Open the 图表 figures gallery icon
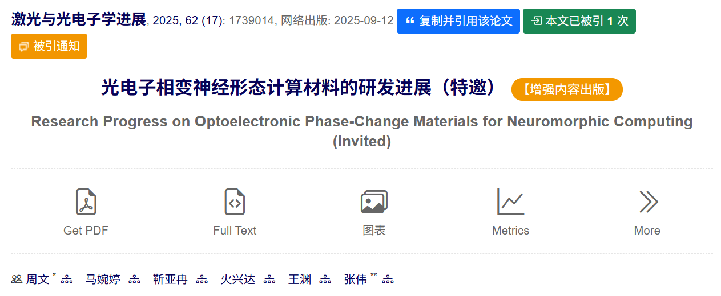The height and width of the screenshot is (296, 721). click(374, 202)
